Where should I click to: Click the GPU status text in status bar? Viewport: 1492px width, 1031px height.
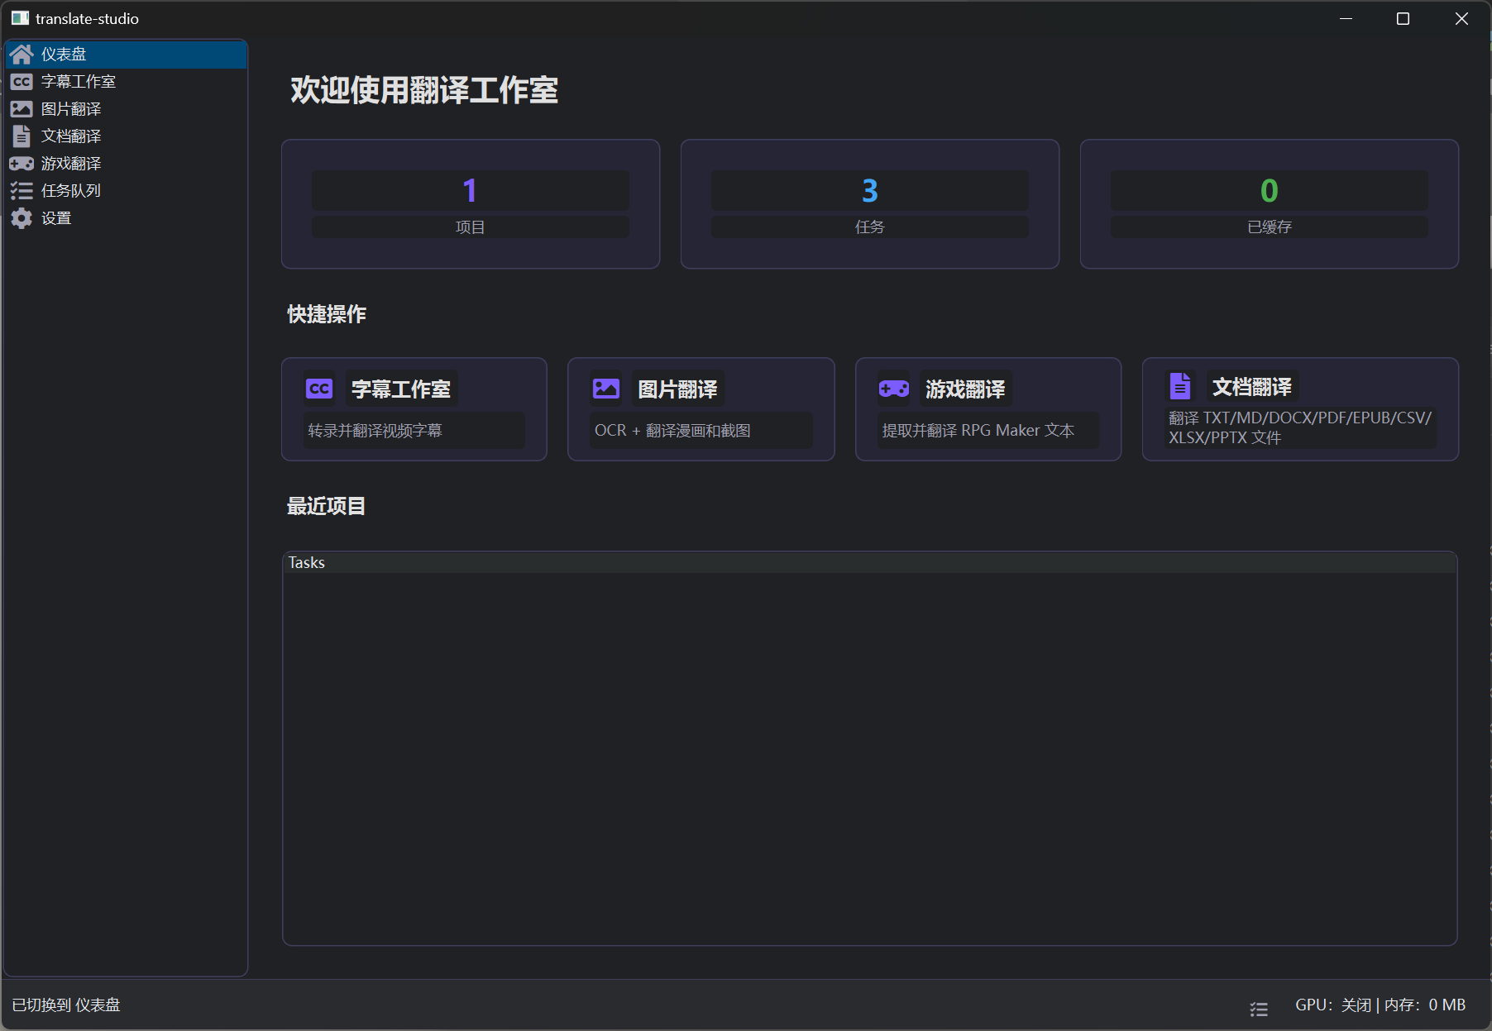pyautogui.click(x=1331, y=1004)
